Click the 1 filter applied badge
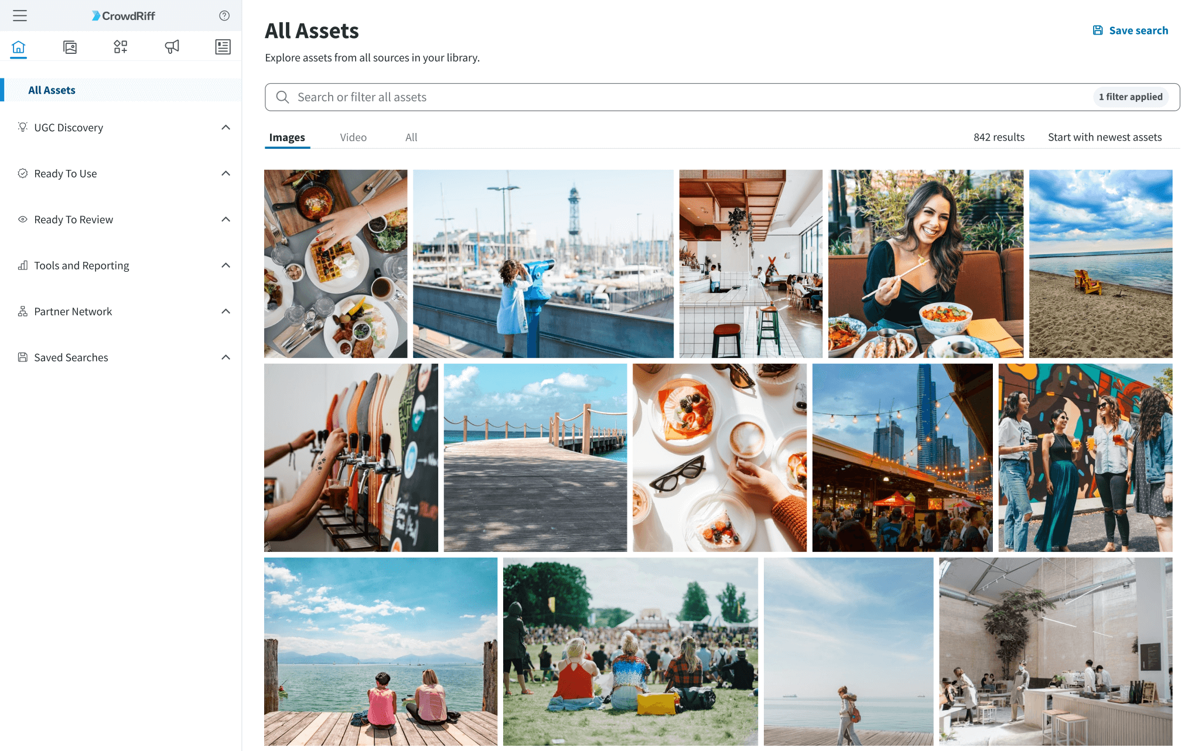The image size is (1202, 751). [1131, 97]
